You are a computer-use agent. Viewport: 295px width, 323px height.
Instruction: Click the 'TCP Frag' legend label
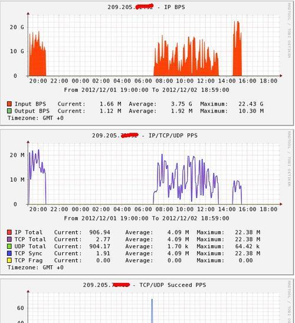tap(28, 260)
